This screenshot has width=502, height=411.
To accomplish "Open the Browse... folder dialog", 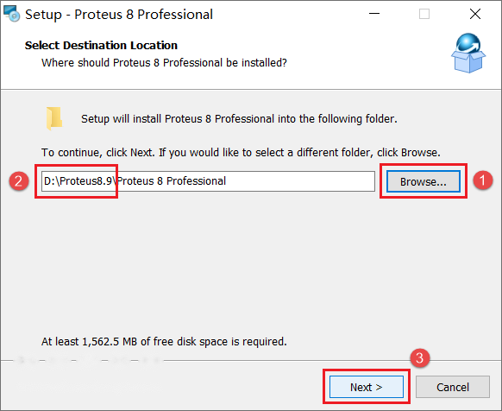I will [424, 181].
